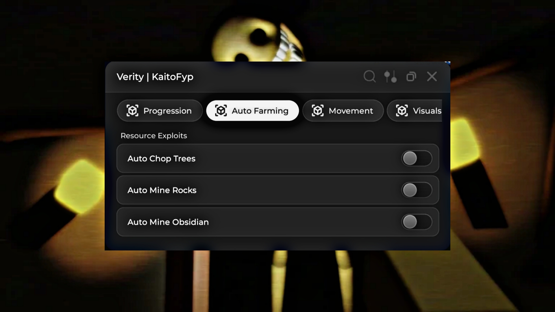The height and width of the screenshot is (312, 555).
Task: Click the Auto Mine Obsidian row text
Action: pyautogui.click(x=168, y=222)
